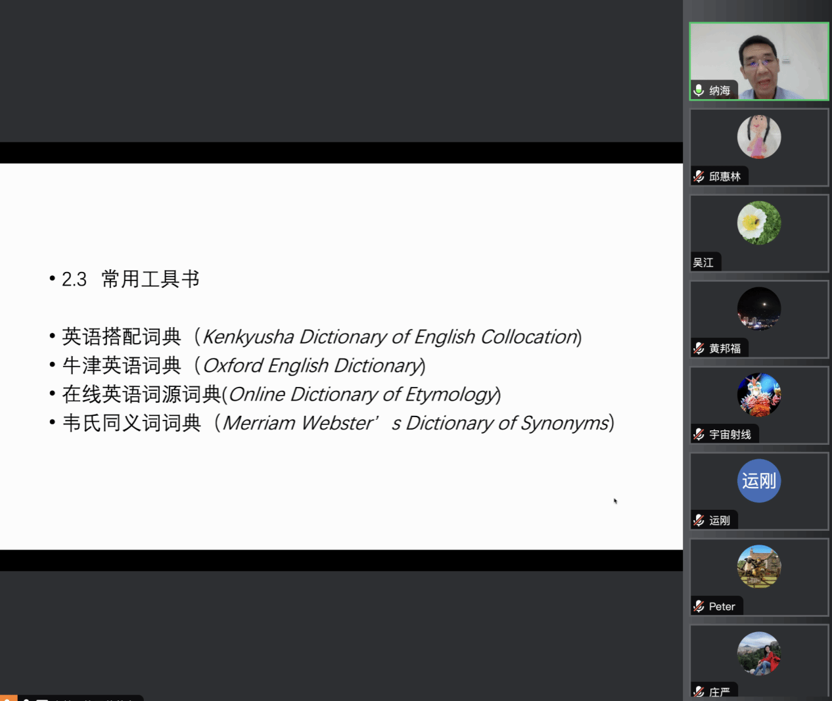Screen dimensions: 832x701
Task: Click the muted mic icon beside 庄严
Action: [x=699, y=691]
